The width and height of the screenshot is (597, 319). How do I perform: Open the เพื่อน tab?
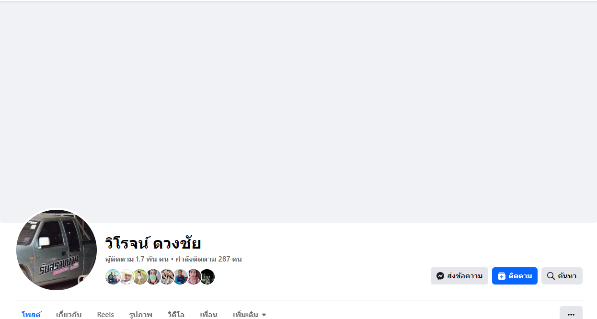click(209, 315)
